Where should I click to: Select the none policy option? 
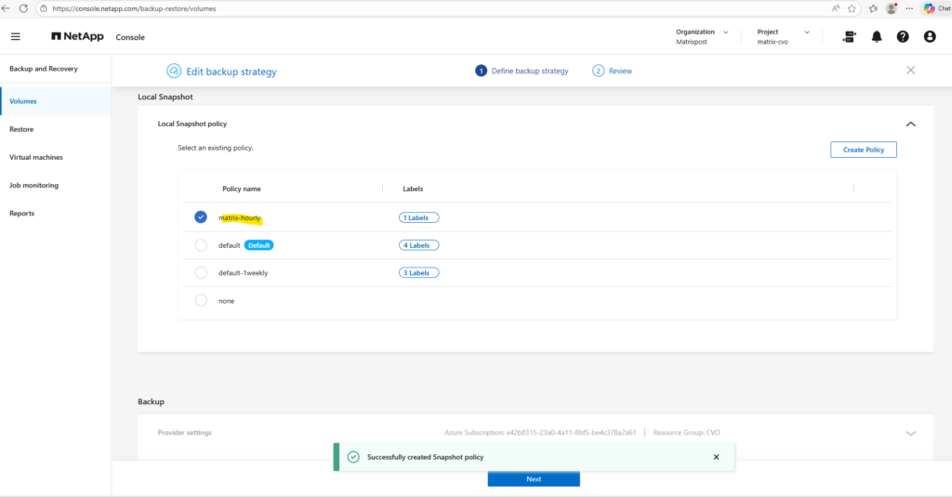pos(201,300)
